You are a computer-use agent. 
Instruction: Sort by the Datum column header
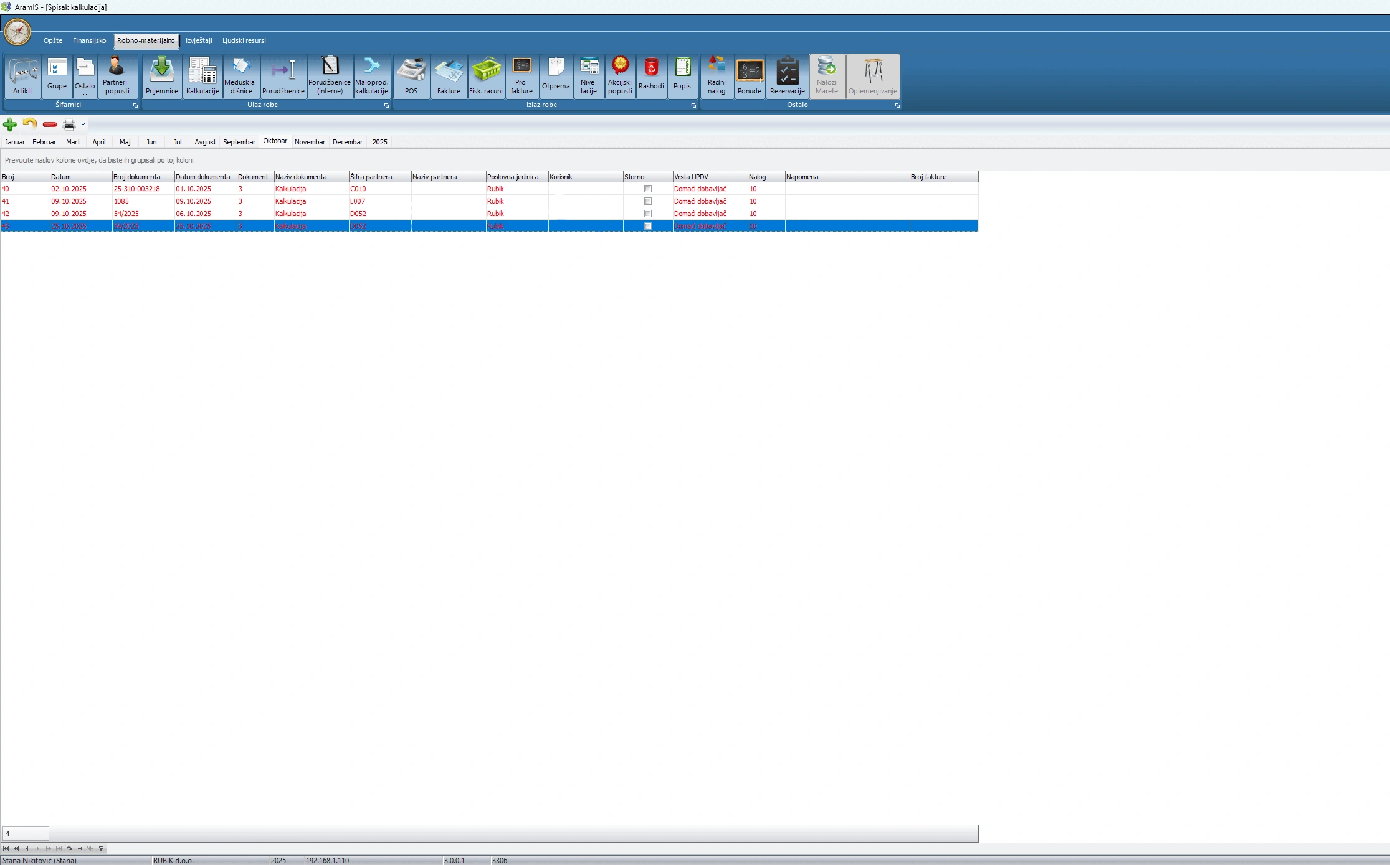(81, 177)
